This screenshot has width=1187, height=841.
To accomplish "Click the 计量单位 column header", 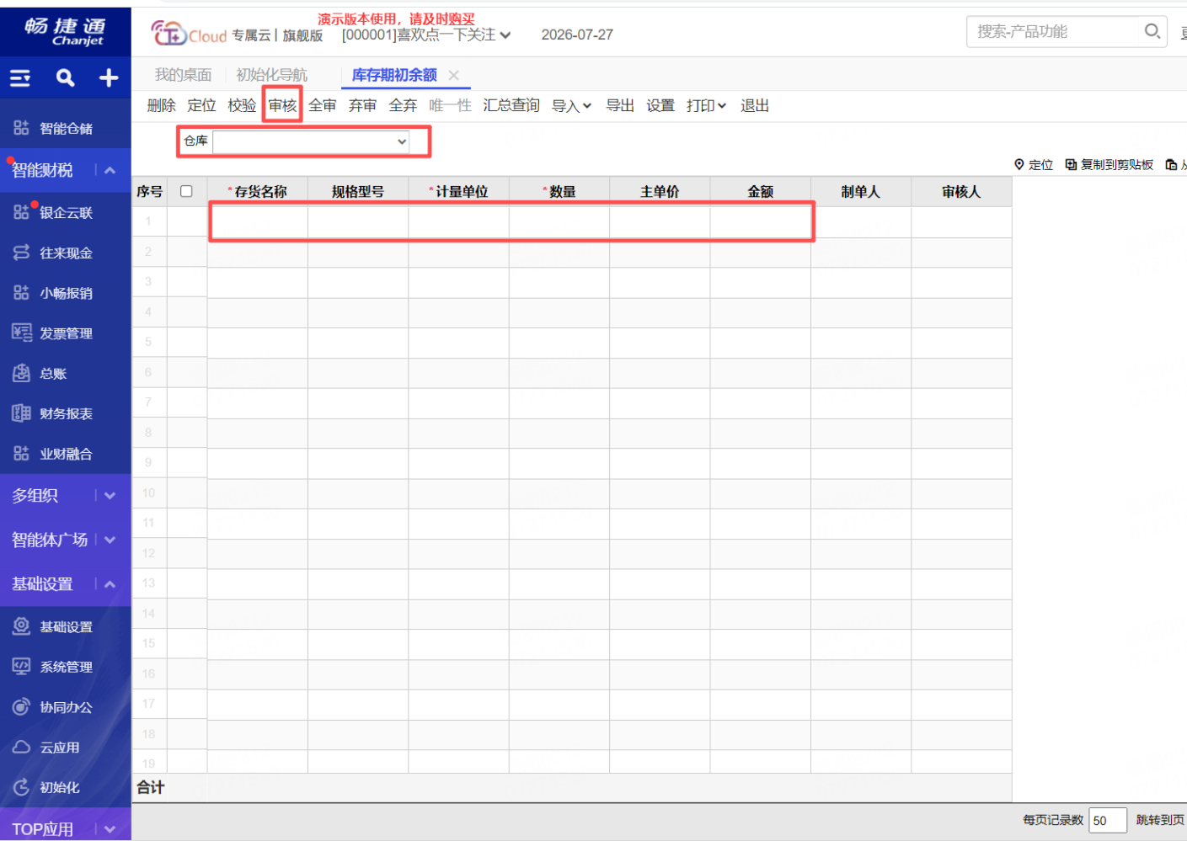I will click(459, 192).
